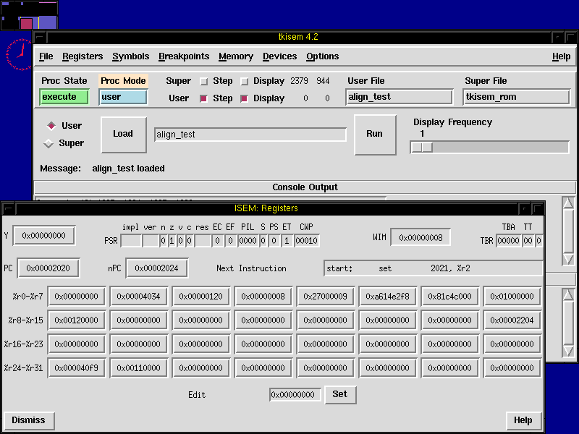This screenshot has width=579, height=434.
Task: Open the tkisem window menu button
Action: 40,38
